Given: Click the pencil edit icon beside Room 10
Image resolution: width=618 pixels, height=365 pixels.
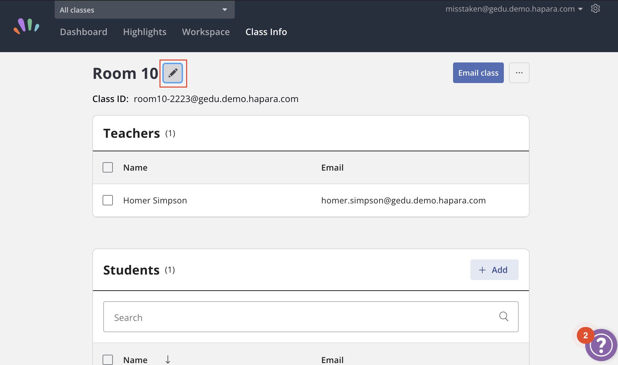Looking at the screenshot, I should (x=173, y=73).
